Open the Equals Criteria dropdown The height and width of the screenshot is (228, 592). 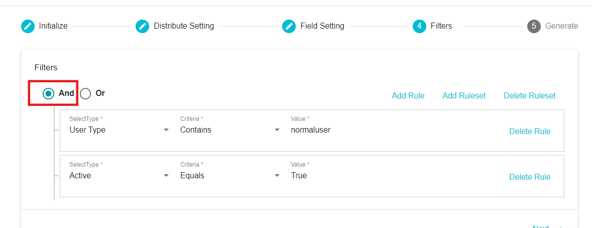[230, 176]
